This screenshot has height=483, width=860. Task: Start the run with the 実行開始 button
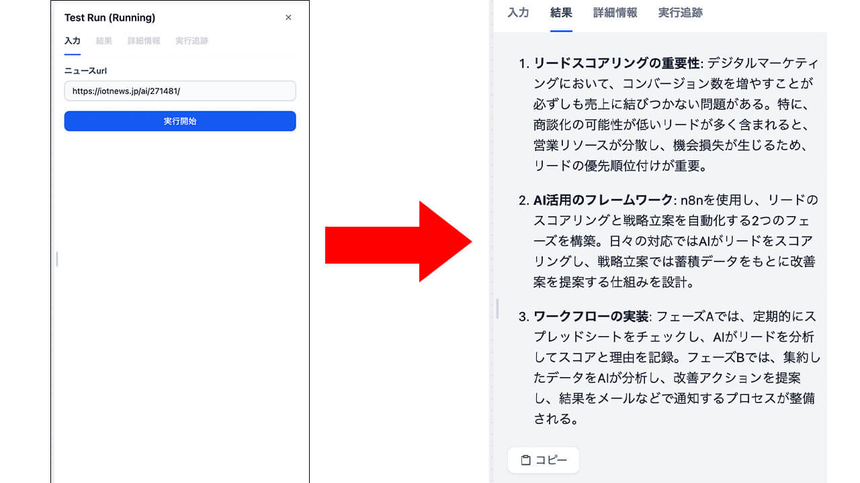[180, 121]
